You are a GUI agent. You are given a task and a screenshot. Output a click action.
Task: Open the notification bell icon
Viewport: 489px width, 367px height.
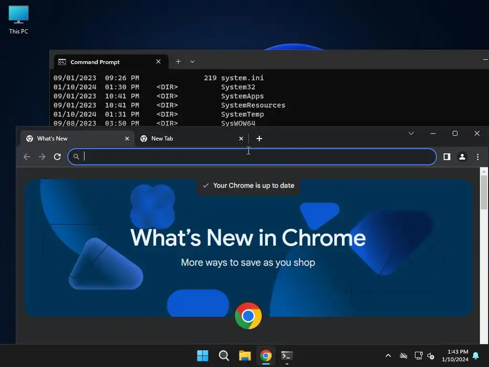click(x=476, y=356)
